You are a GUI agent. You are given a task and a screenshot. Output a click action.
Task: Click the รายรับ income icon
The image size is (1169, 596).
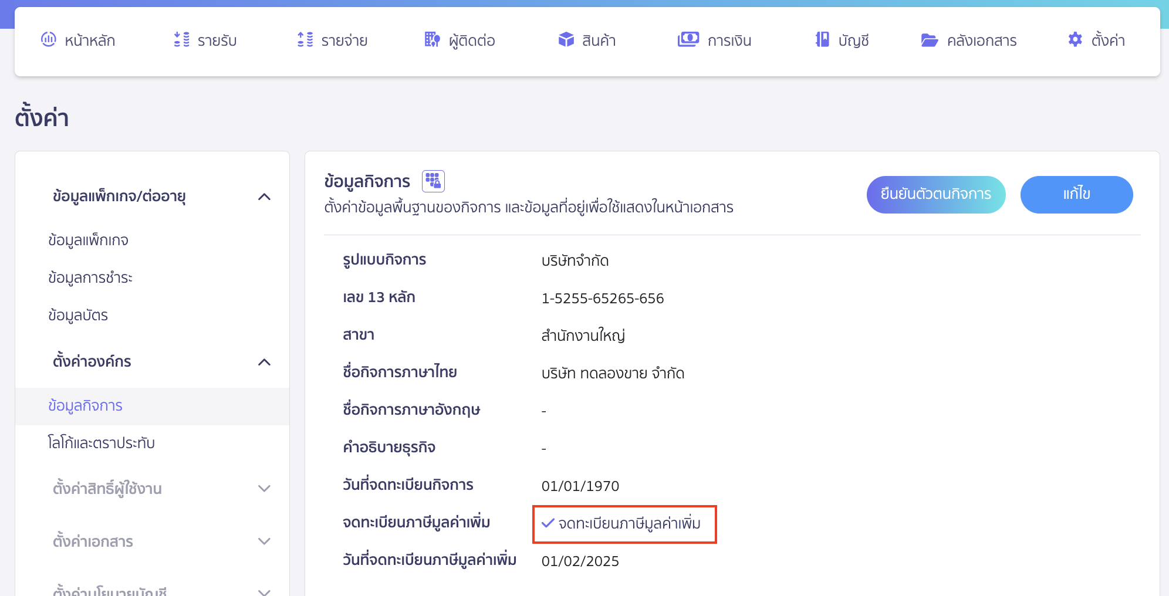click(x=181, y=39)
